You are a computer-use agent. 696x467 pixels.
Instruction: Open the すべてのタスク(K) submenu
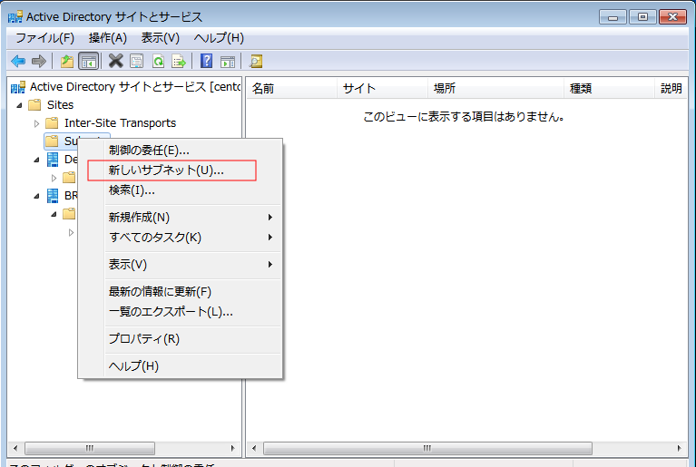[x=193, y=238]
